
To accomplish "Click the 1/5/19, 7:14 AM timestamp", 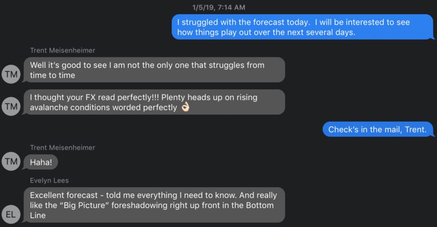I will tap(218, 7).
